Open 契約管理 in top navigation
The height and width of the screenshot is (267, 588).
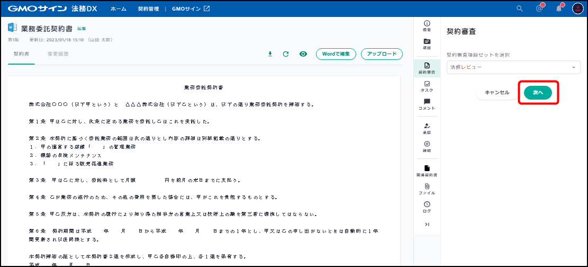click(x=148, y=9)
